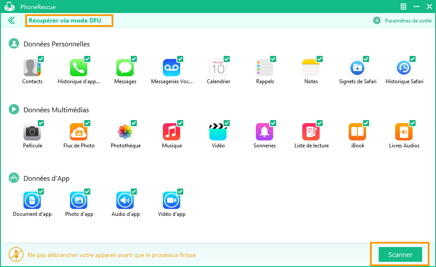Toggle the Photothèque checkbox
This screenshot has width=436, height=267.
tap(134, 123)
